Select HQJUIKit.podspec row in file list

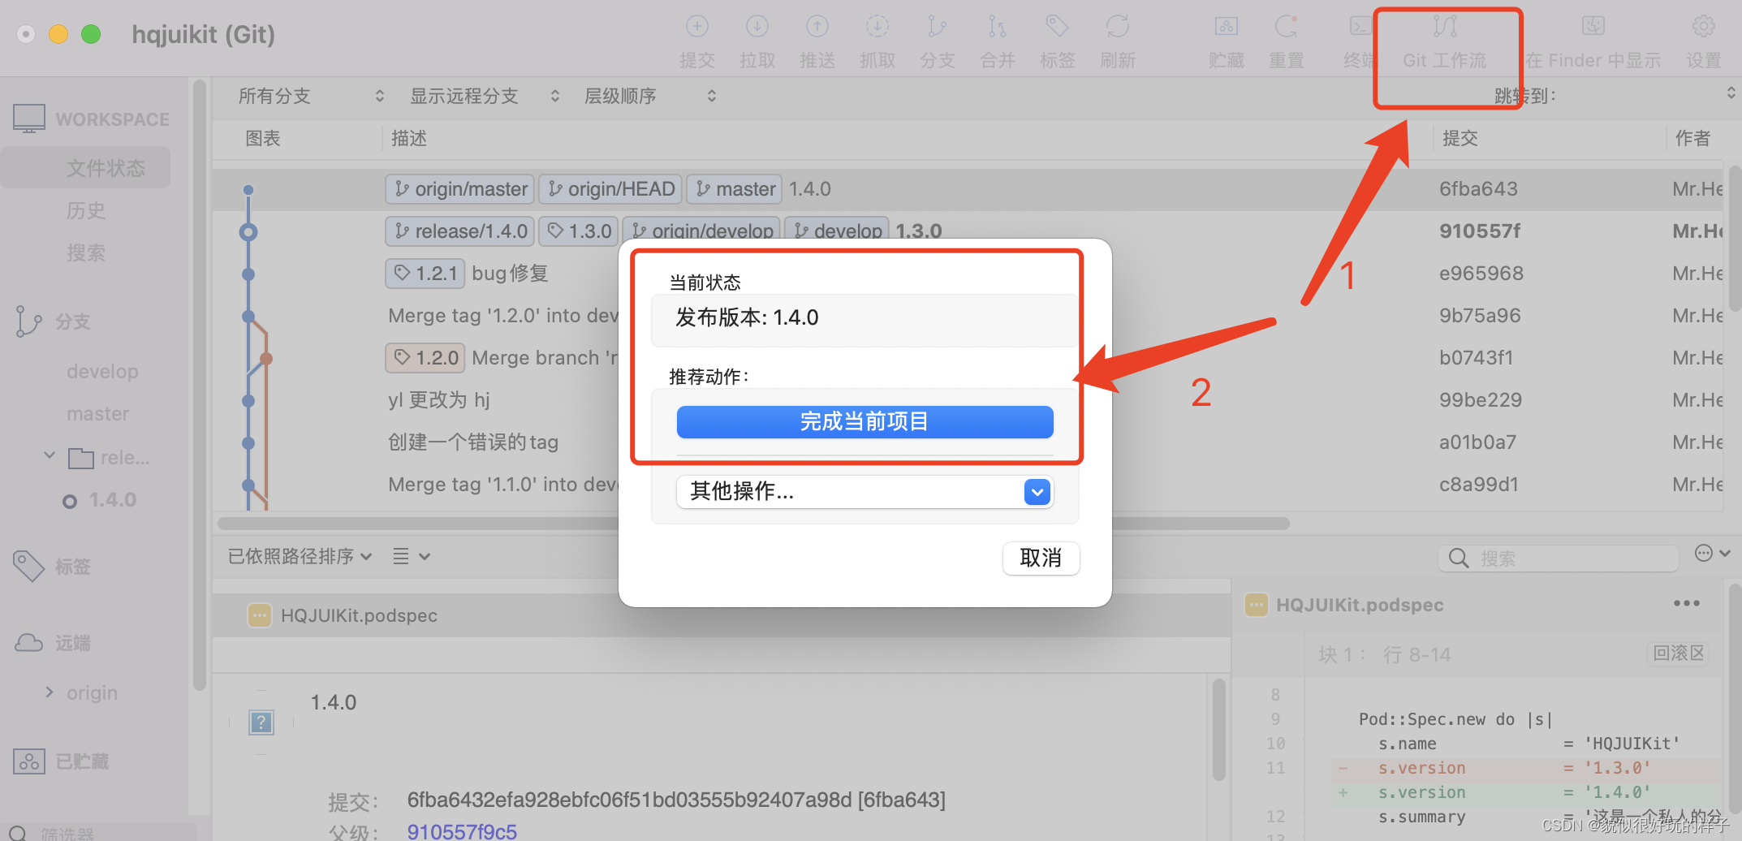pos(721,615)
